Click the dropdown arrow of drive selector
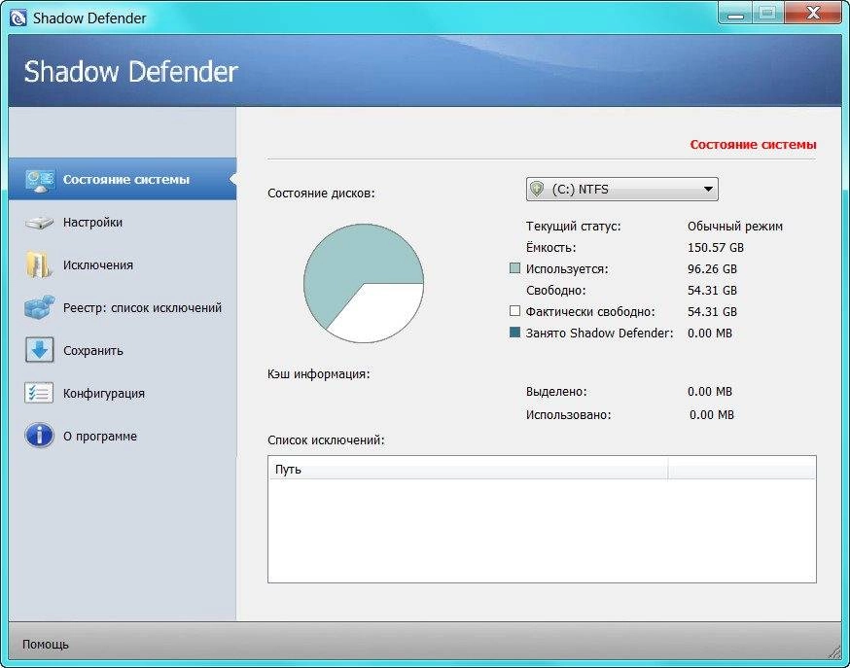Screen dimensions: 850x668 coord(708,189)
